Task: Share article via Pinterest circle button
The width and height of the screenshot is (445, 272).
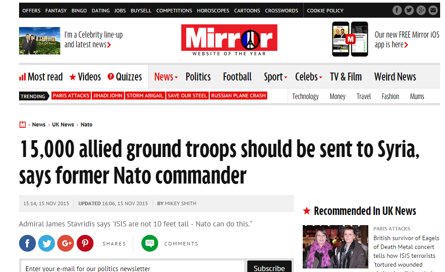Action: click(x=85, y=243)
